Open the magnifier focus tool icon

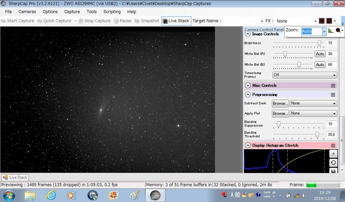pos(338,31)
